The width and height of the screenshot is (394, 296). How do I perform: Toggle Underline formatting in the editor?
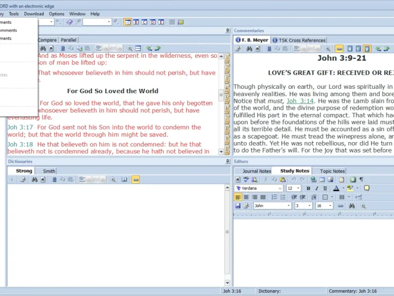pos(325,188)
